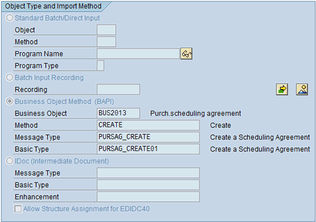The image size is (316, 222).
Task: Click empty IDoc Basic Type field
Action: click(x=148, y=185)
